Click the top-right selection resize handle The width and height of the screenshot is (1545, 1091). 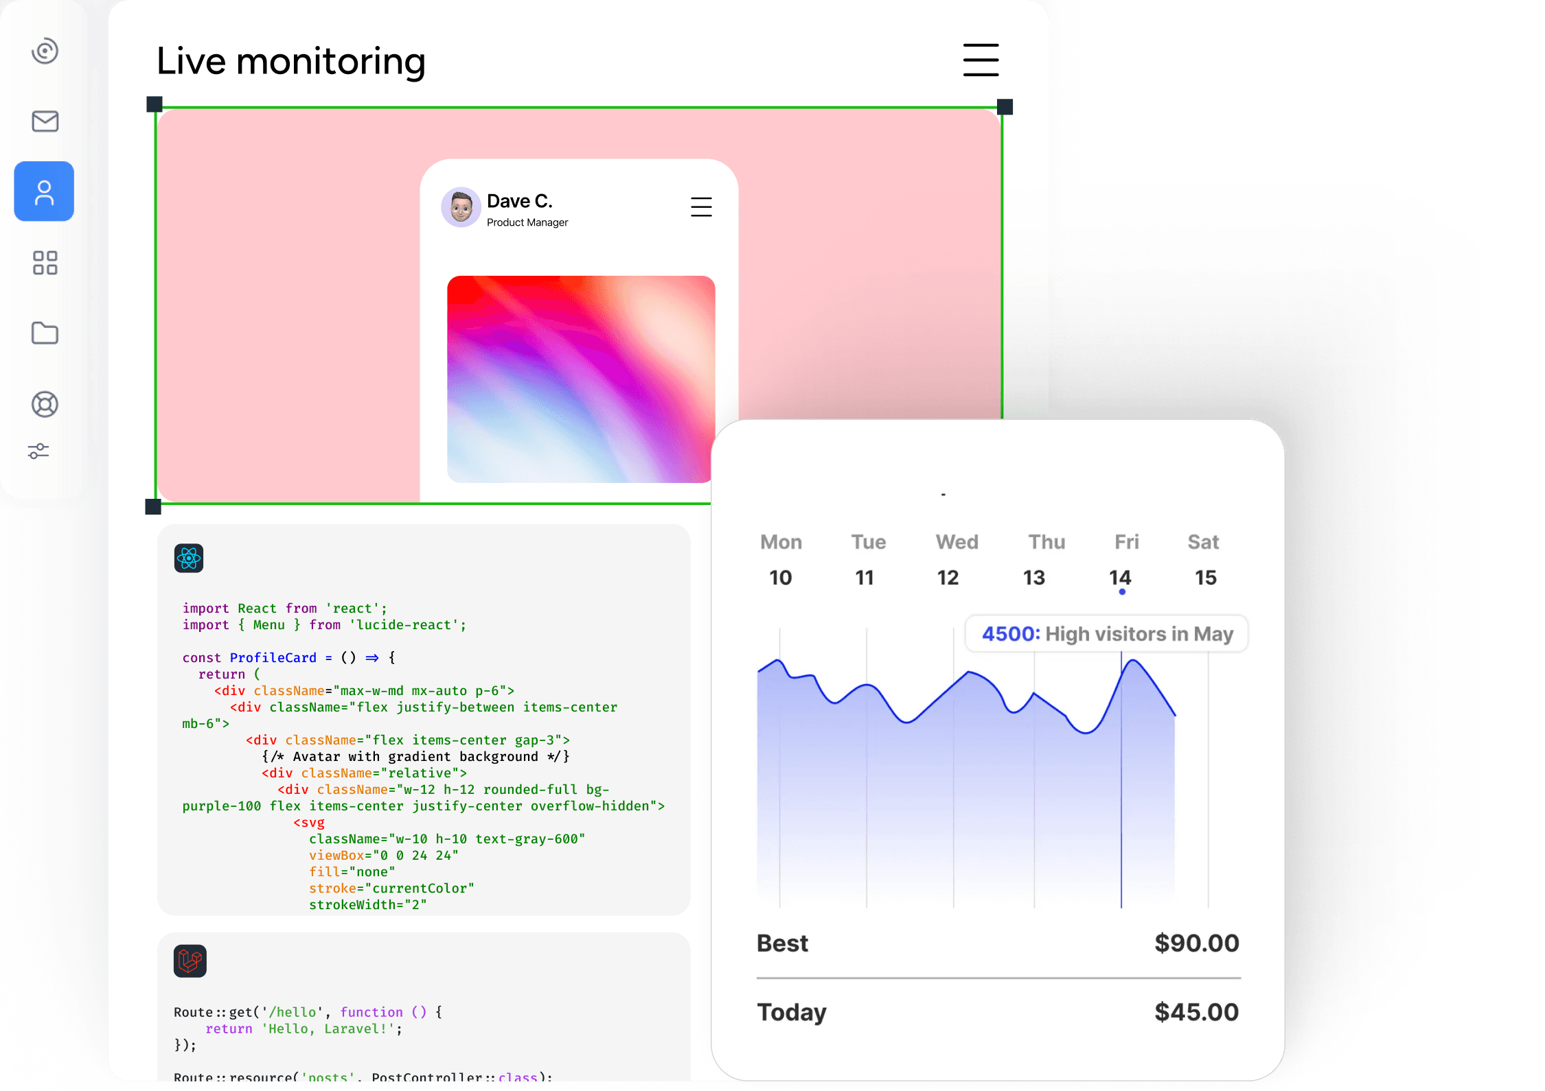[x=1005, y=106]
